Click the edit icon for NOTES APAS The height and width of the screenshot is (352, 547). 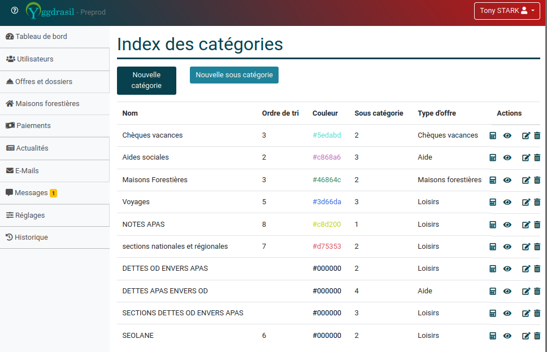[526, 225]
